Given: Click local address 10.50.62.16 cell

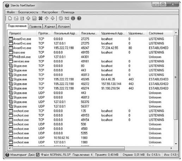Looking at the screenshot, I should (61, 138).
